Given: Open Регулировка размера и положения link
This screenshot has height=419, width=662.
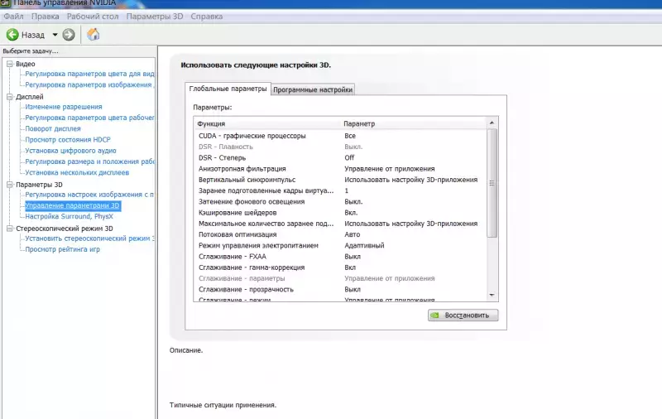Looking at the screenshot, I should click(x=89, y=161).
